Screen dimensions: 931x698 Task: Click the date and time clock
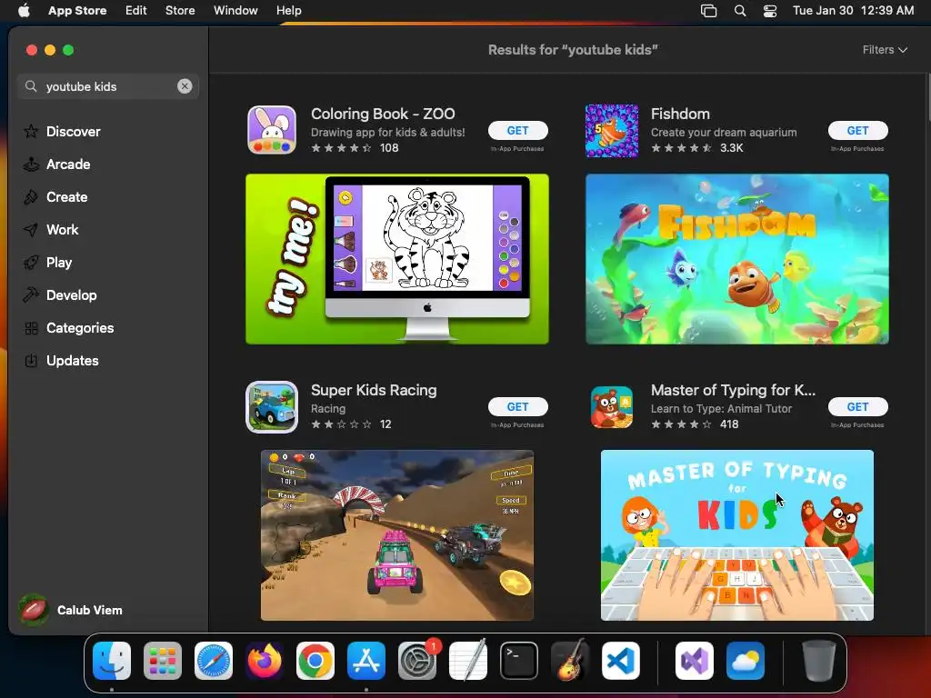click(x=853, y=10)
